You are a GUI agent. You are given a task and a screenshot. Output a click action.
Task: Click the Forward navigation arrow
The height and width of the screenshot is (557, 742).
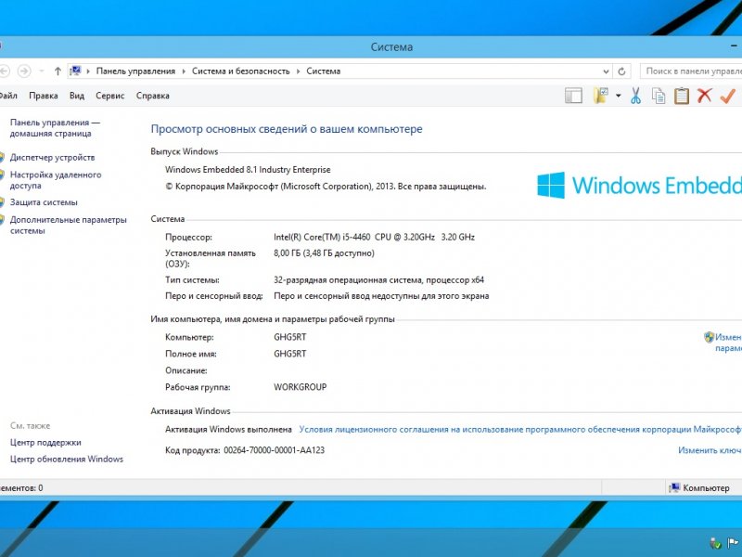(24, 71)
